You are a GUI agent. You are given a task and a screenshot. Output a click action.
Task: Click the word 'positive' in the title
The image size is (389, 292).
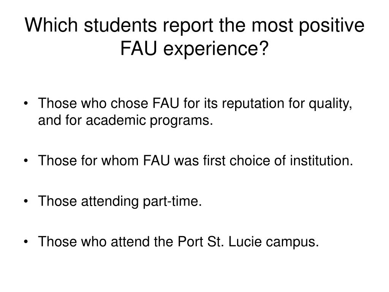331,25
